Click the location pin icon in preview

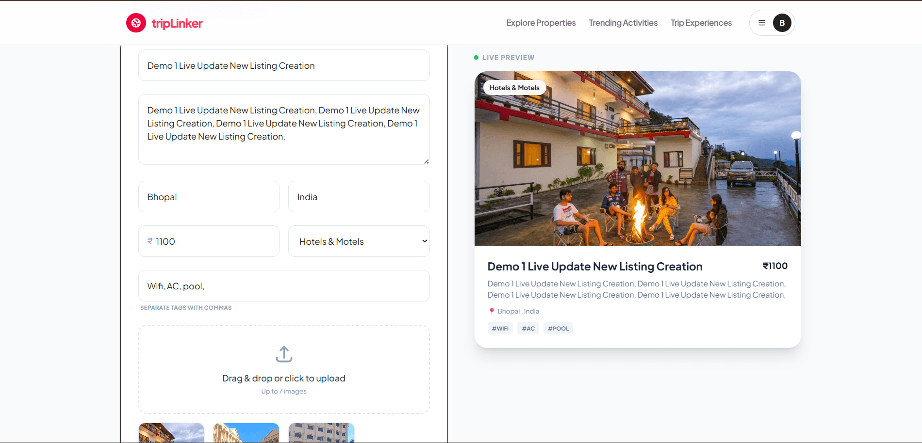tap(492, 311)
